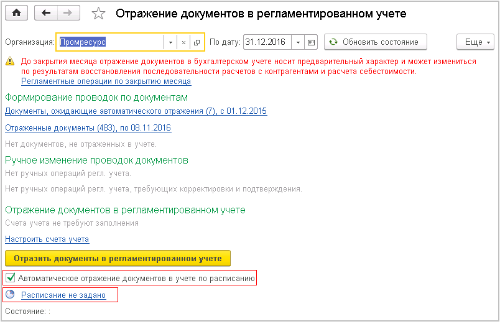Open the Еще menu
The width and height of the screenshot is (500, 324).
coord(475,42)
